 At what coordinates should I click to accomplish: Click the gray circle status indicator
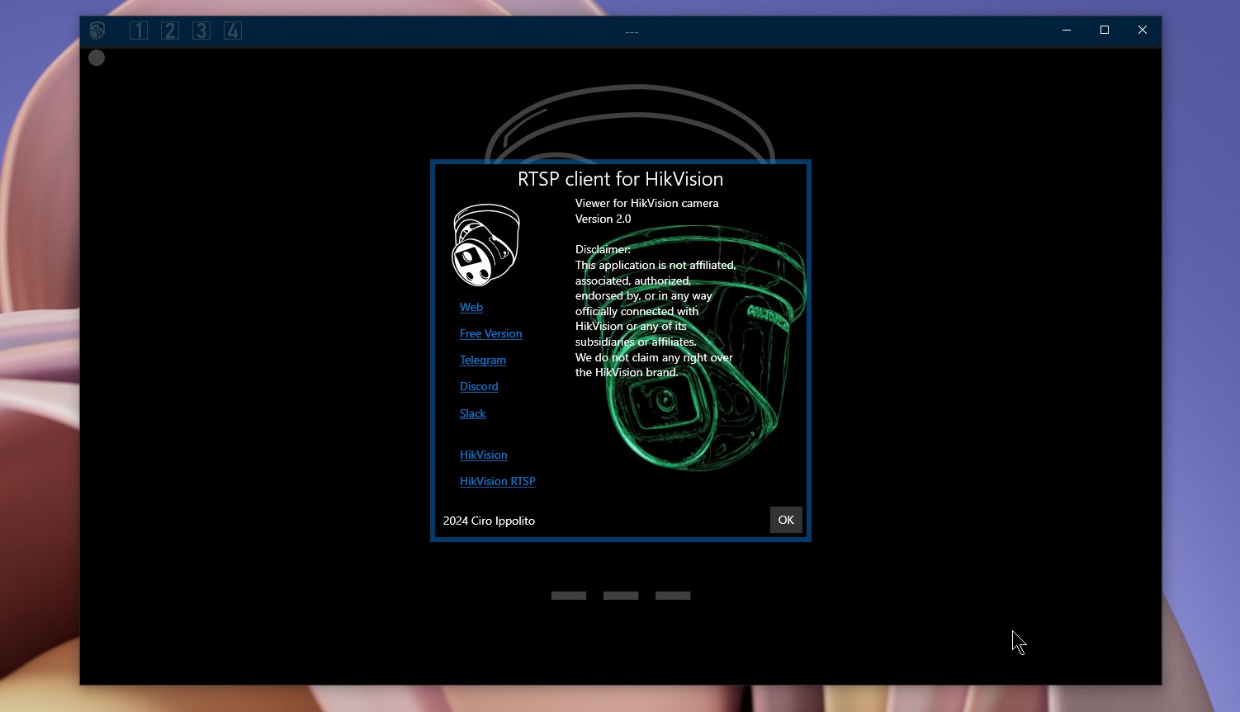coord(97,58)
